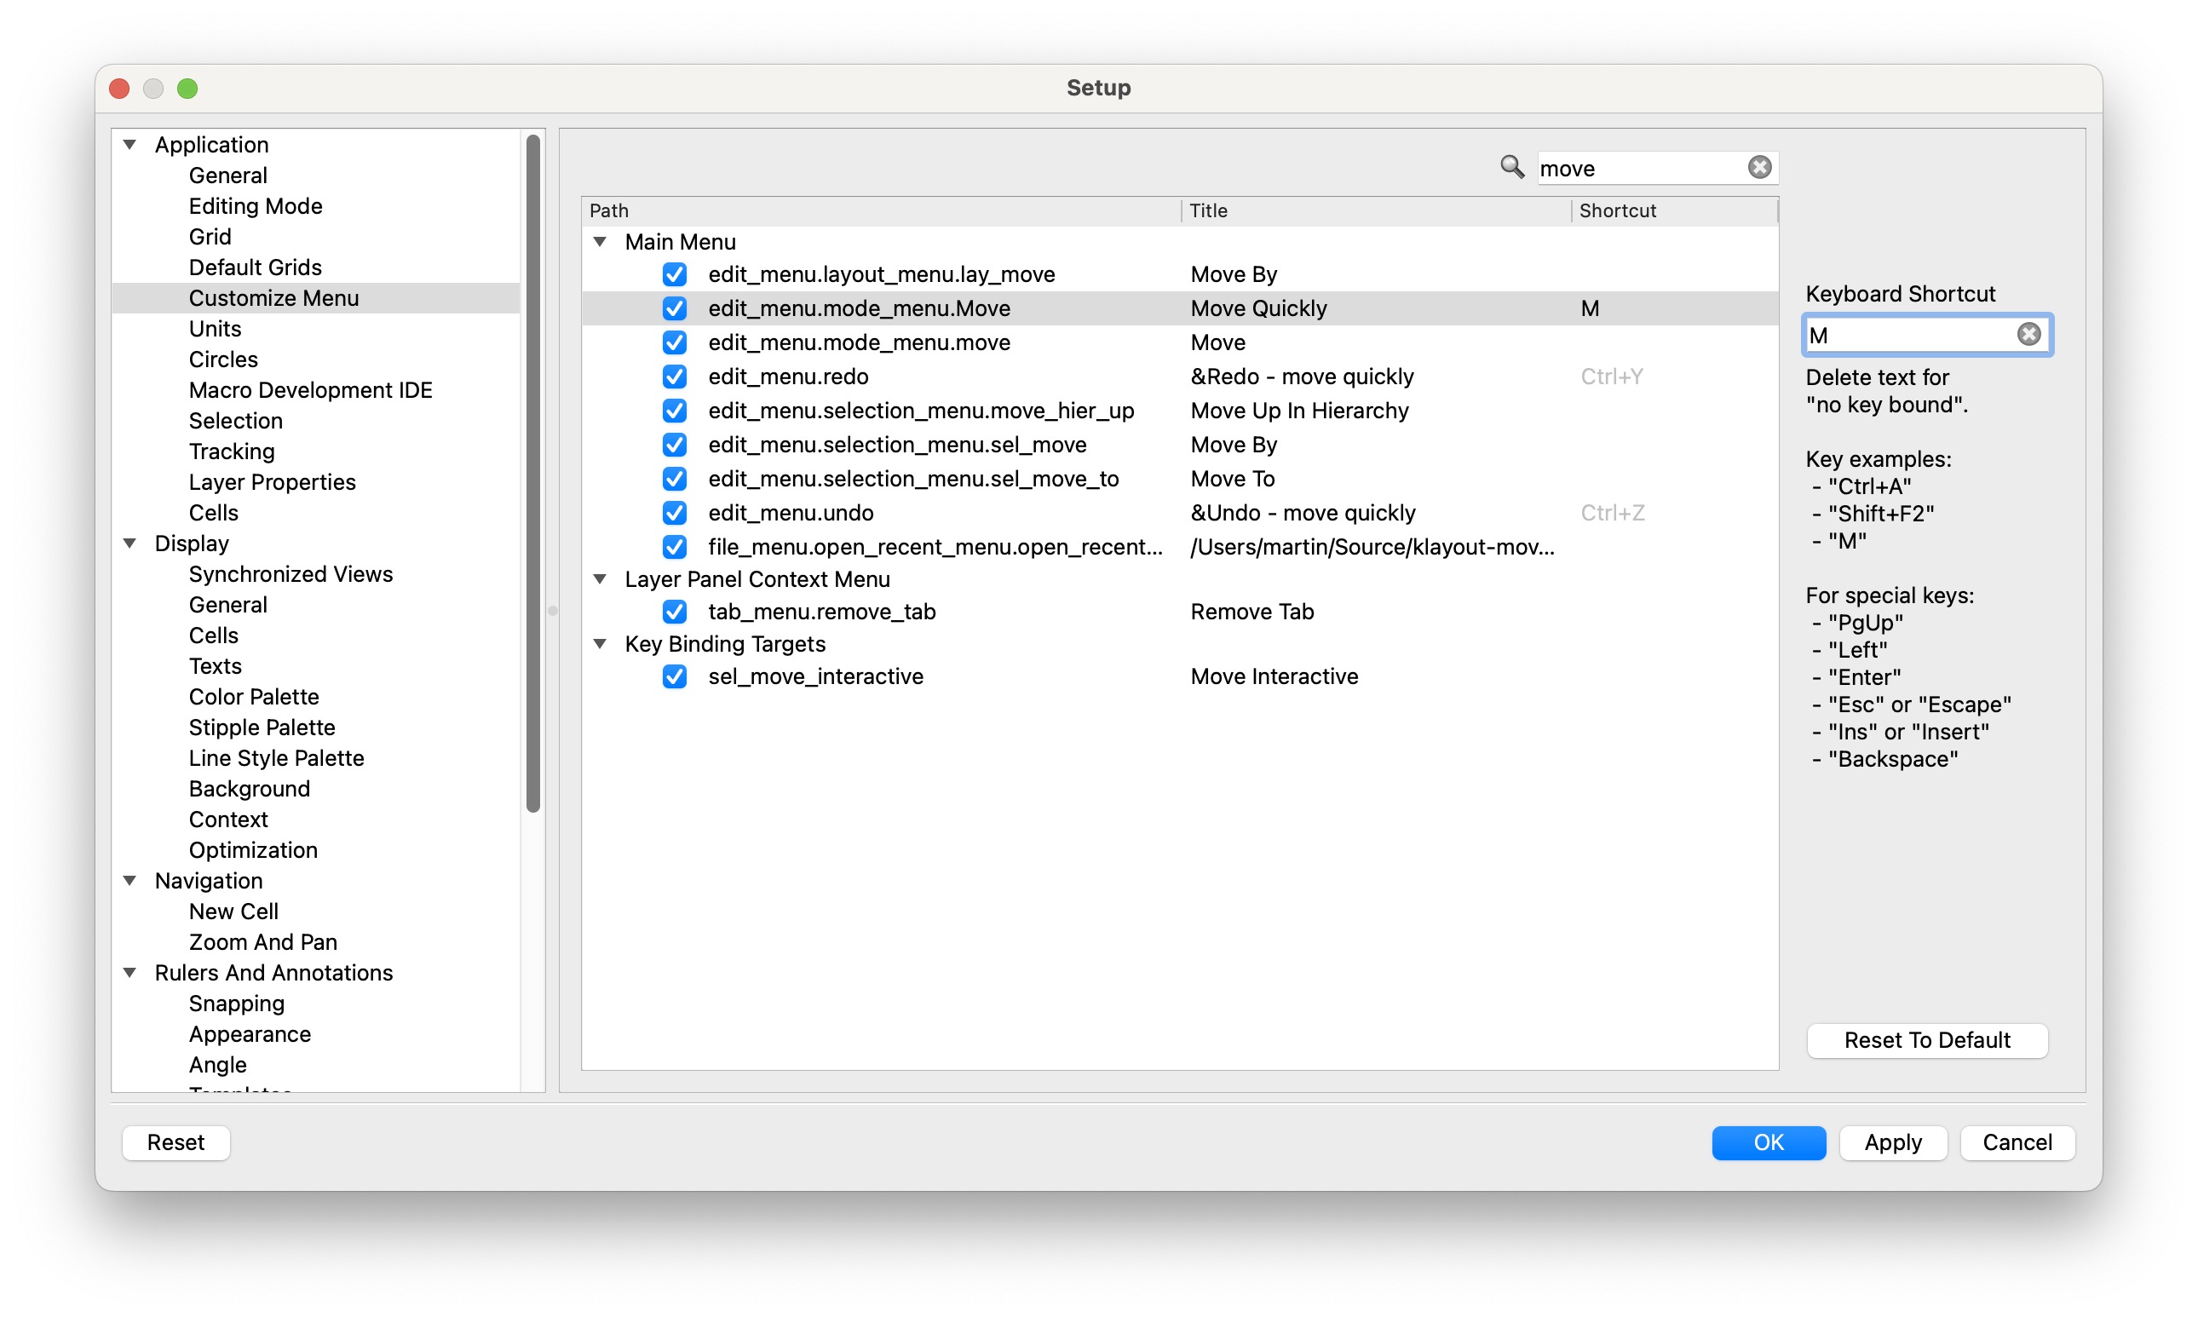Toggle the edit_menu.redo checkbox
2198x1317 pixels.
675,377
